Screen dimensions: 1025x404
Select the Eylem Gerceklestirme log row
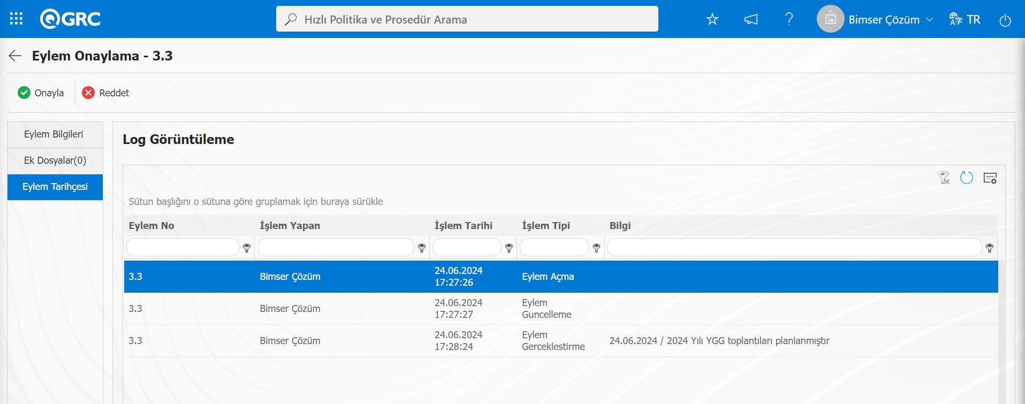click(561, 341)
